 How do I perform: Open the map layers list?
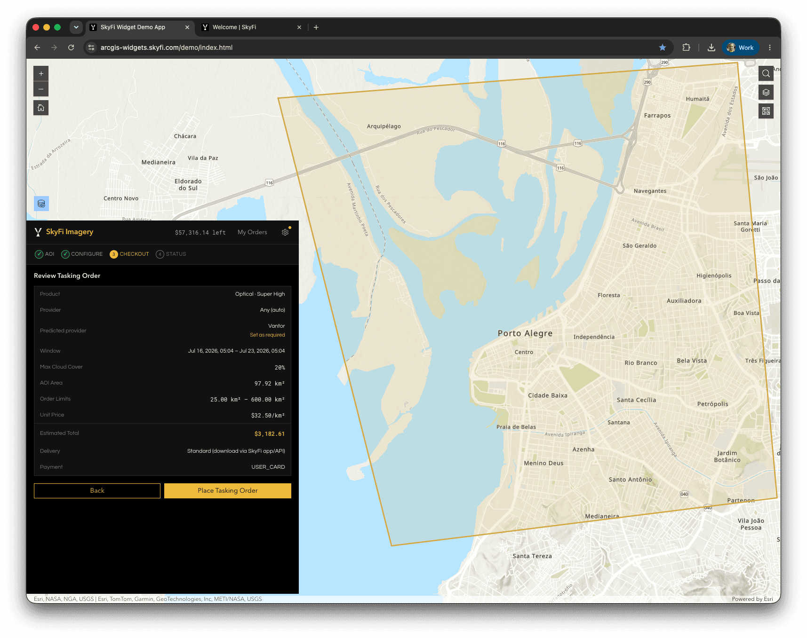[x=766, y=92]
